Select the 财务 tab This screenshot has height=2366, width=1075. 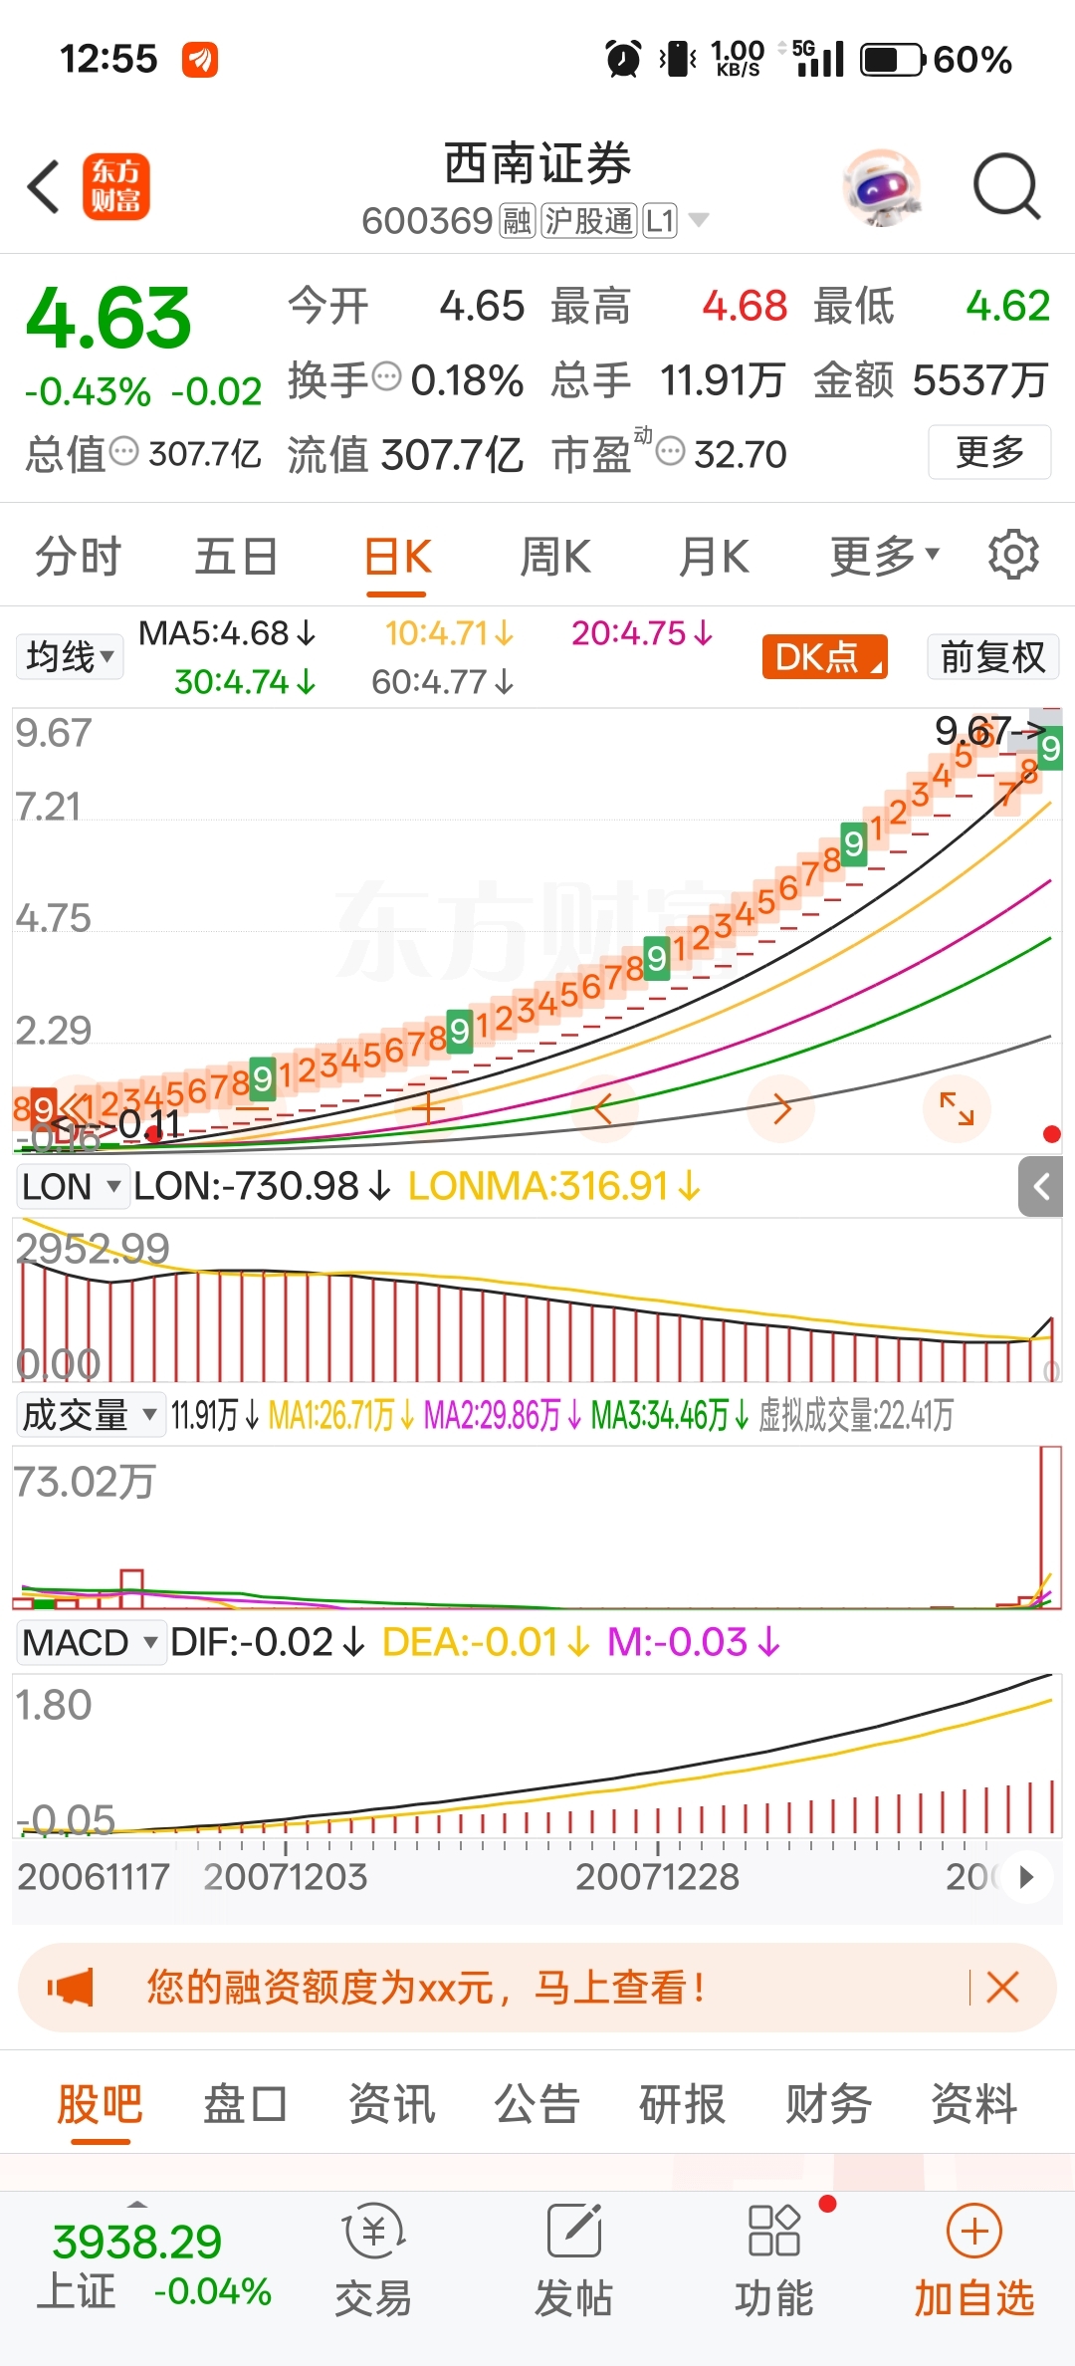[828, 2104]
